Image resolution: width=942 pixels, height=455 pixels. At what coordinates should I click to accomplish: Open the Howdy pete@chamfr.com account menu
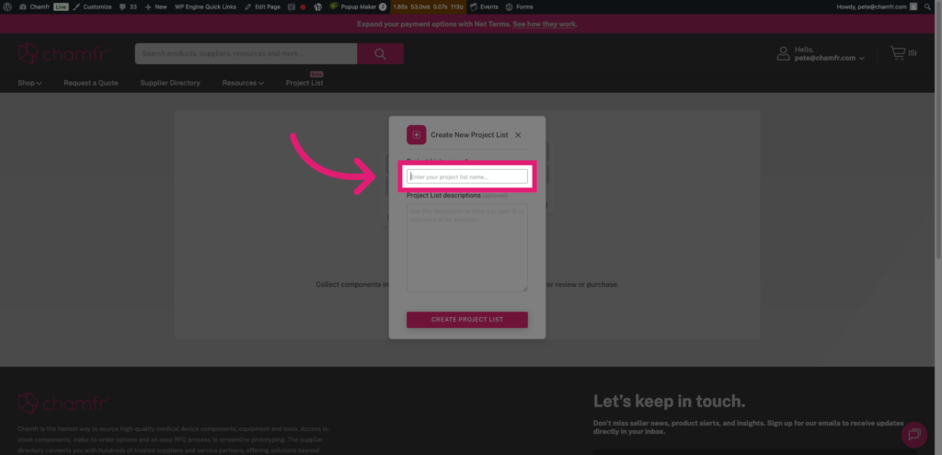877,6
